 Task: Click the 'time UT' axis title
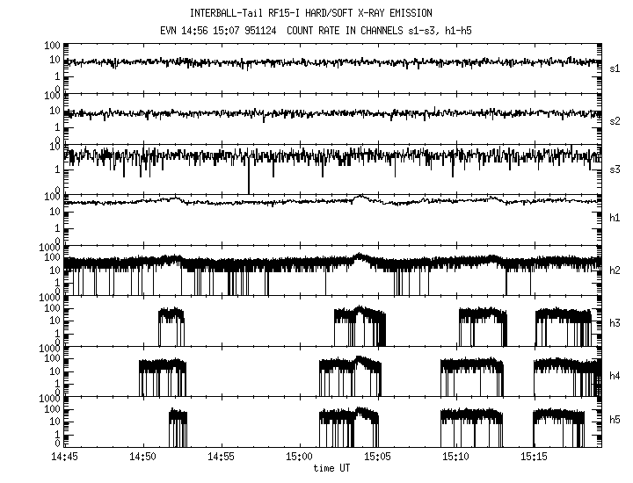click(331, 468)
